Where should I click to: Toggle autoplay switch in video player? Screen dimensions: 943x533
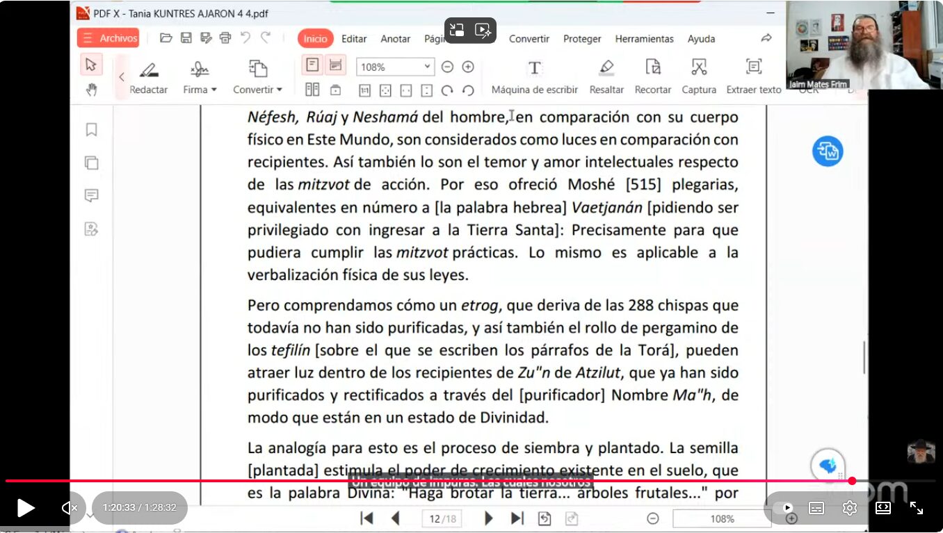(x=783, y=508)
